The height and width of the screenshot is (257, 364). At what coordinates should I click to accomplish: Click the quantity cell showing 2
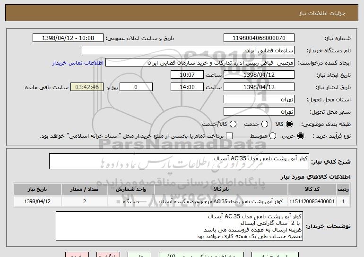(84, 201)
